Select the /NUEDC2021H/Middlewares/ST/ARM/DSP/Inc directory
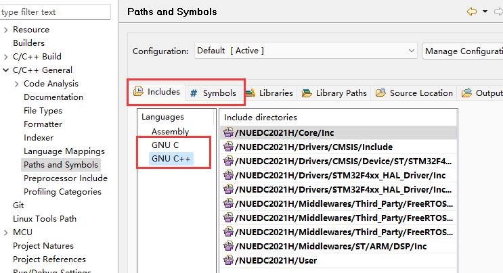Image resolution: width=503 pixels, height=273 pixels. (x=338, y=246)
